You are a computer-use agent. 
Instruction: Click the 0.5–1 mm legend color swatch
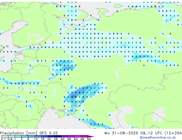pyautogui.click(x=11, y=136)
